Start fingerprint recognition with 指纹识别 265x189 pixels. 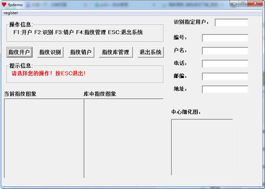tap(50, 52)
